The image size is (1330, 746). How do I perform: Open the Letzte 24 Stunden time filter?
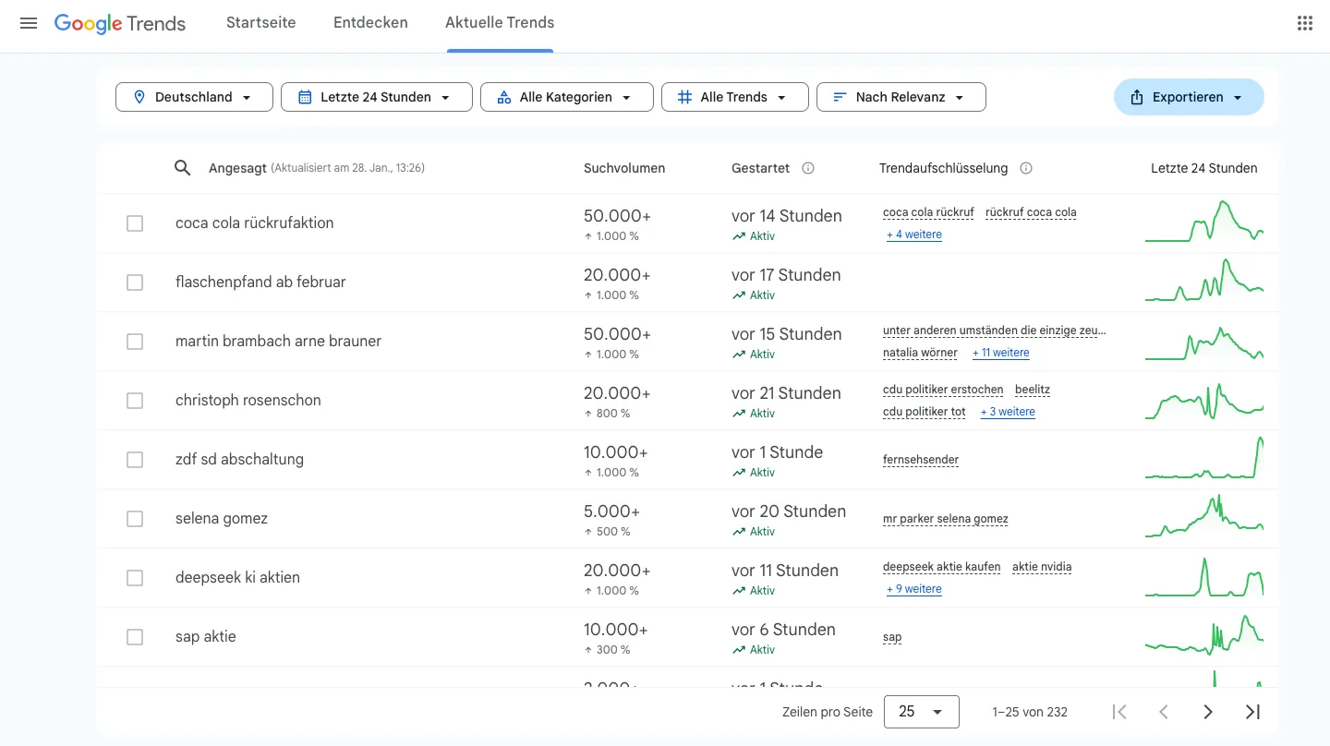(x=377, y=97)
